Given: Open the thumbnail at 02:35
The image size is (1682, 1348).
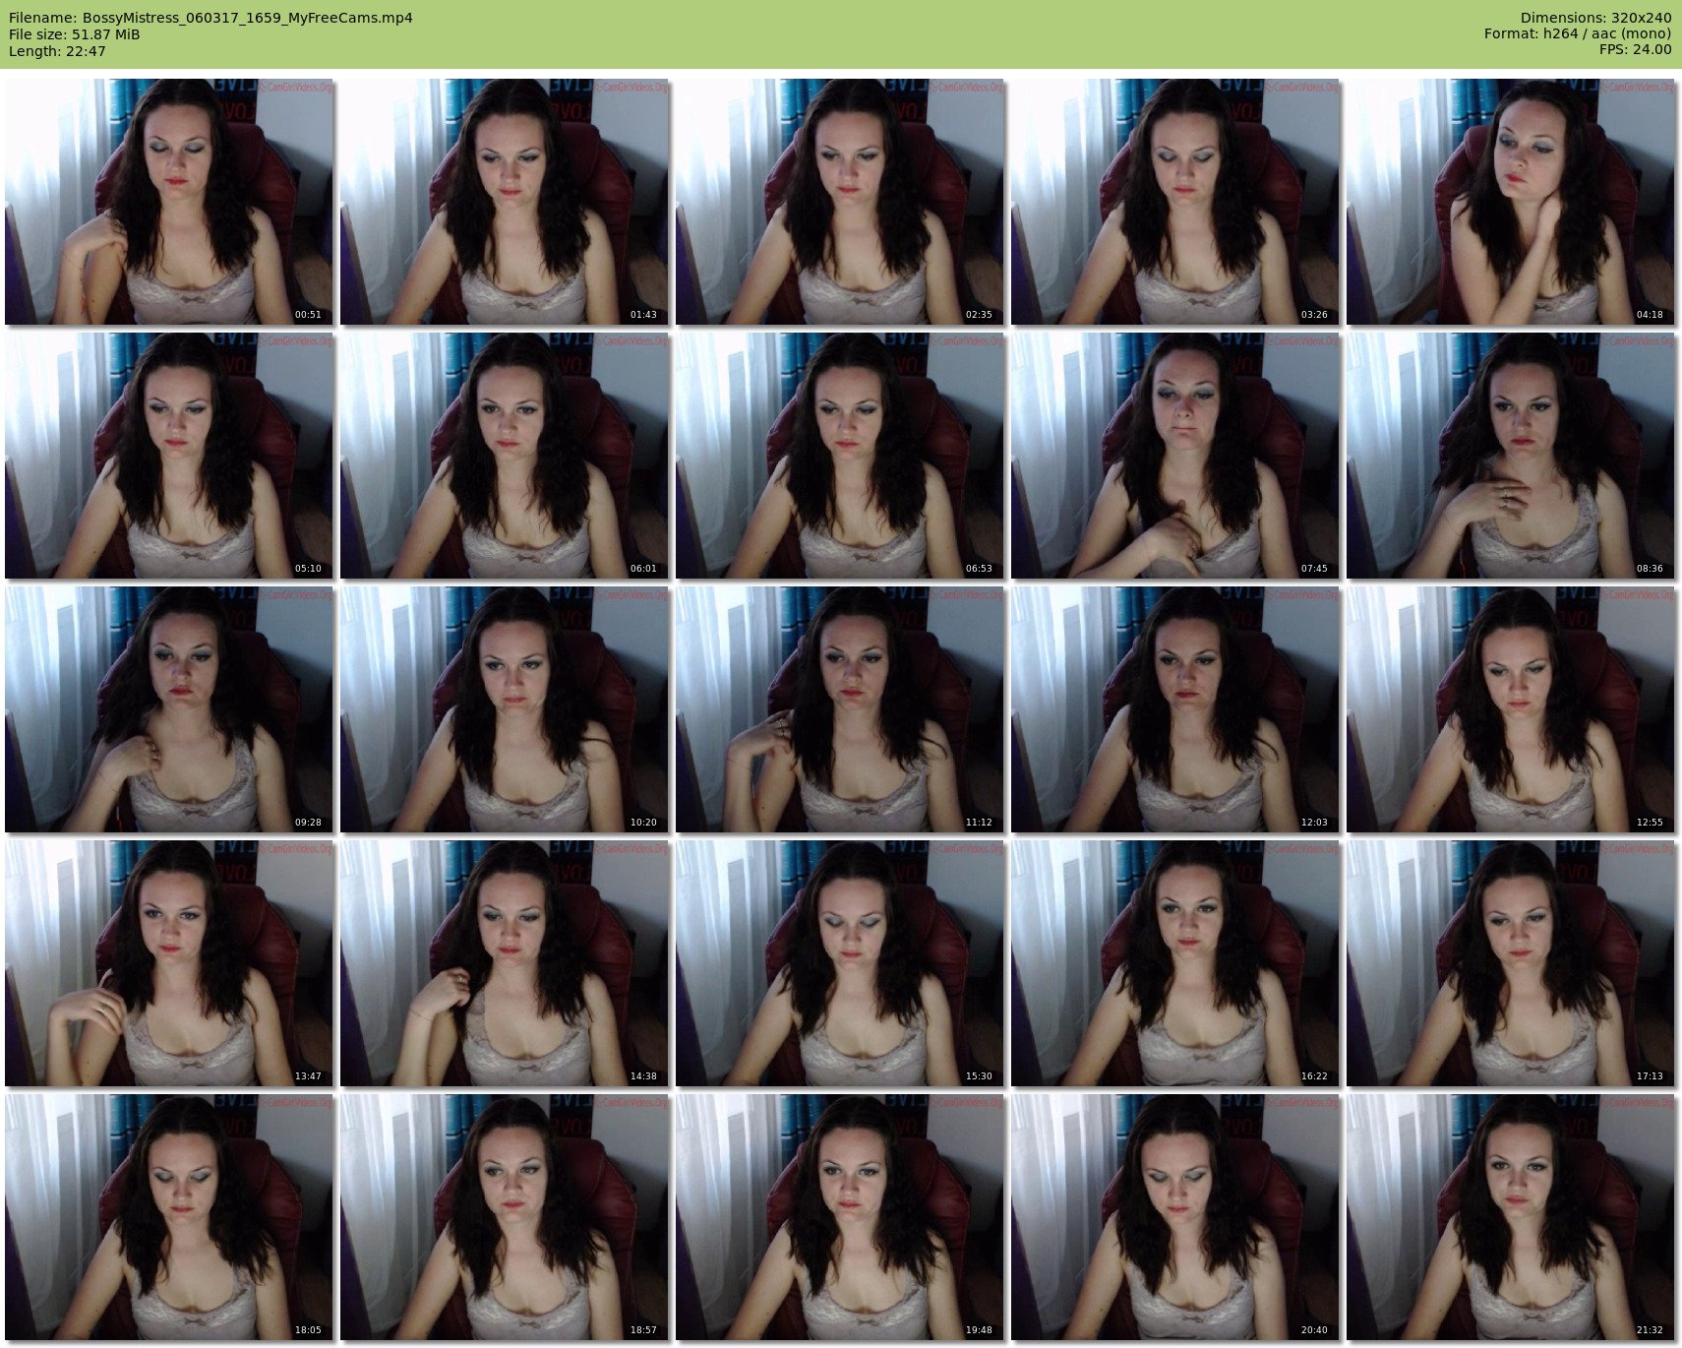Looking at the screenshot, I should [x=840, y=202].
